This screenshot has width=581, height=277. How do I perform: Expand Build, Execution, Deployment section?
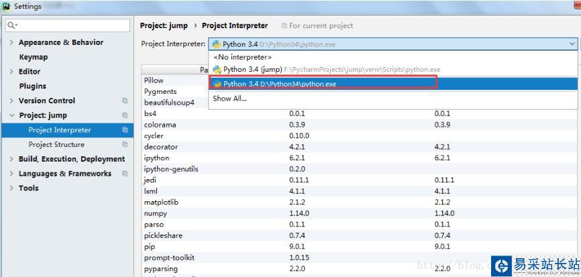[x=11, y=159]
